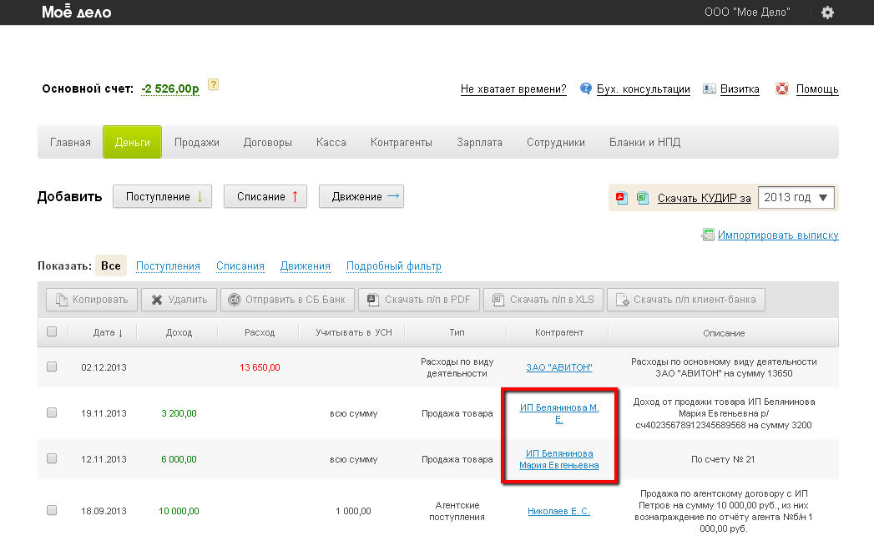Select the checkbox for 19.11.2013 row
Screen dimensions: 874x541
(52, 412)
